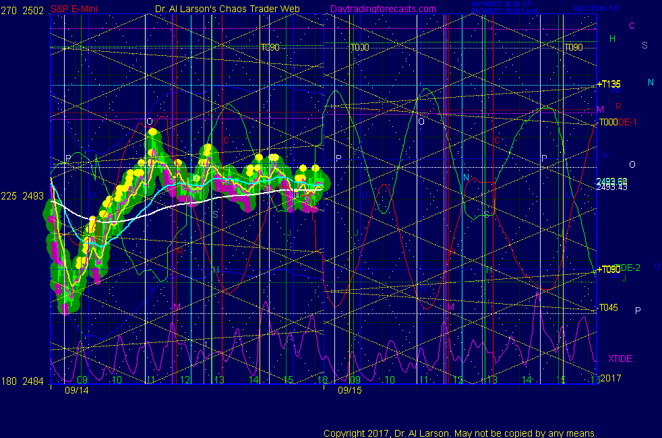Click the yellow +T135 level marker
Viewport: 662px width, 438px height.
click(609, 84)
